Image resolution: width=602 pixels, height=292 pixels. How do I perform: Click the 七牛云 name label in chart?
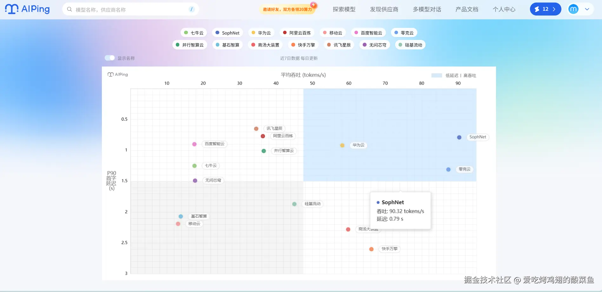point(211,166)
